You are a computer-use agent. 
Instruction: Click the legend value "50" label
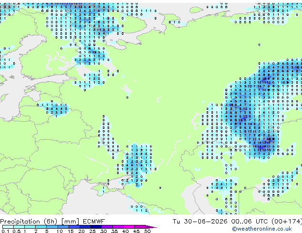[148, 231]
